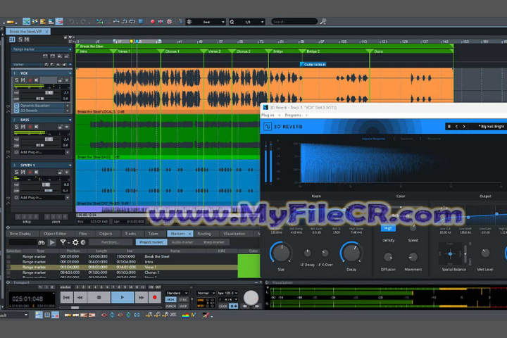This screenshot has height=338, width=507.
Task: Mute the VOX track
Action: [23, 80]
